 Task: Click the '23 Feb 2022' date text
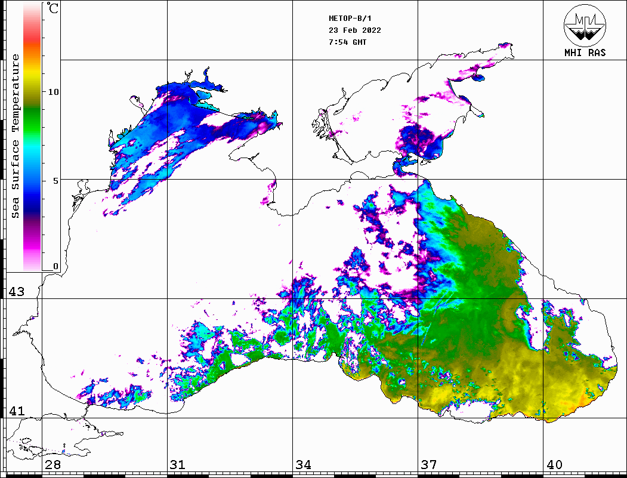point(355,30)
